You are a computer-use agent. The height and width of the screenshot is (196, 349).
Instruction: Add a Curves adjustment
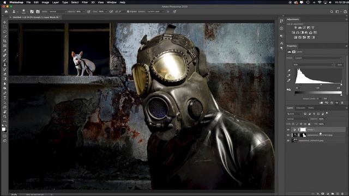pos(304,28)
